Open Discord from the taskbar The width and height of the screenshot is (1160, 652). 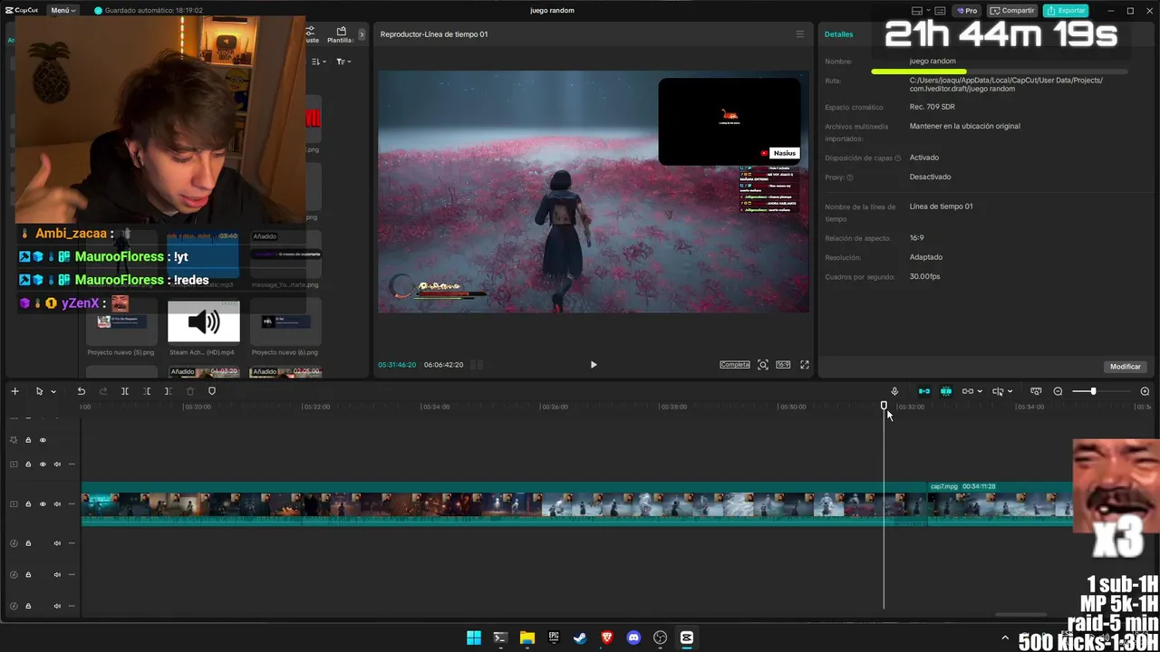[x=633, y=638]
